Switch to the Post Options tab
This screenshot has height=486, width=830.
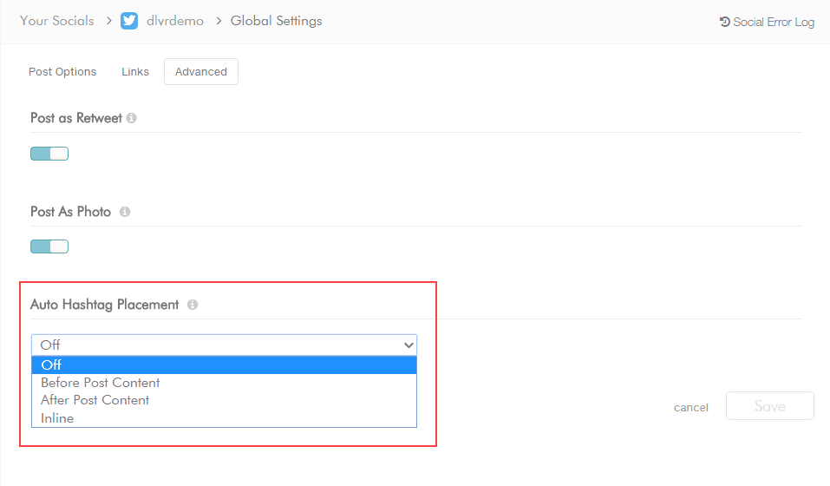(x=62, y=72)
